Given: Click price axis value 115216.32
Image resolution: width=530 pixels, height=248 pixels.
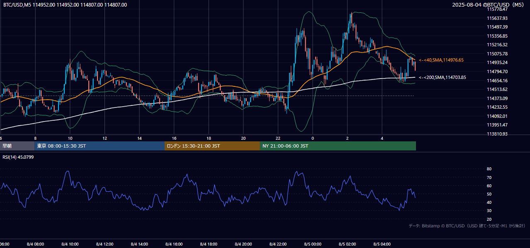Looking at the screenshot, I should (x=497, y=45).
